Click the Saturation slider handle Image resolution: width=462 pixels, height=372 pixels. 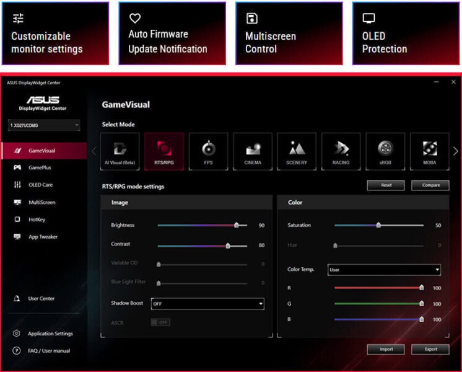pos(378,225)
